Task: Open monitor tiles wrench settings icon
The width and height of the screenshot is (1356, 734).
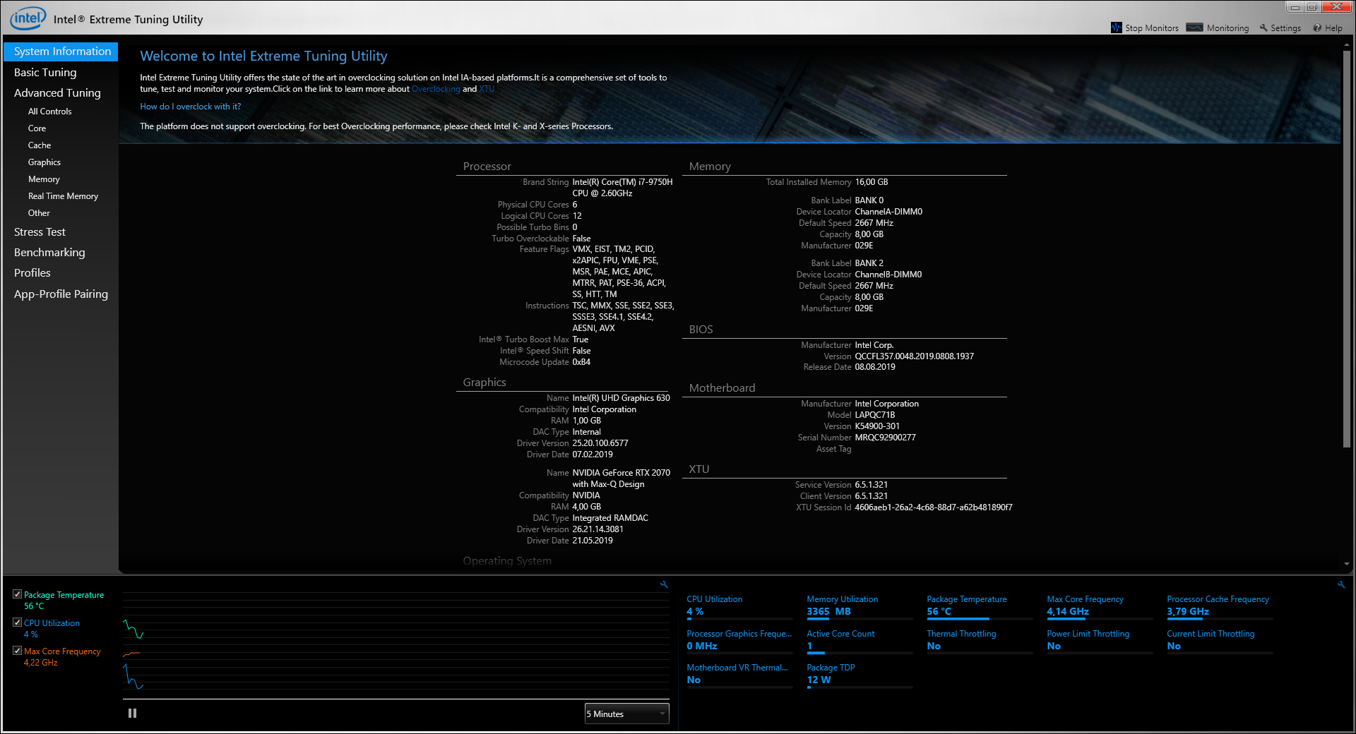Action: point(1341,584)
